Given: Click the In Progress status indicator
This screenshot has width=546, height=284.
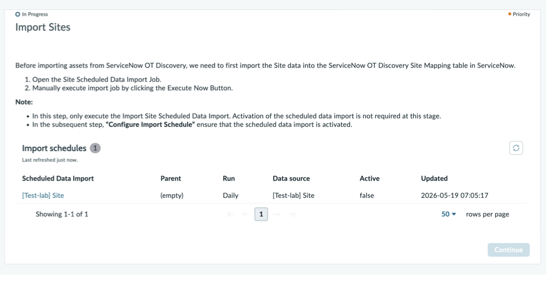Looking at the screenshot, I should click(x=31, y=14).
